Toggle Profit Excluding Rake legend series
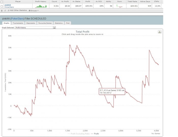This screenshot has height=137, width=178. tap(79, 134)
